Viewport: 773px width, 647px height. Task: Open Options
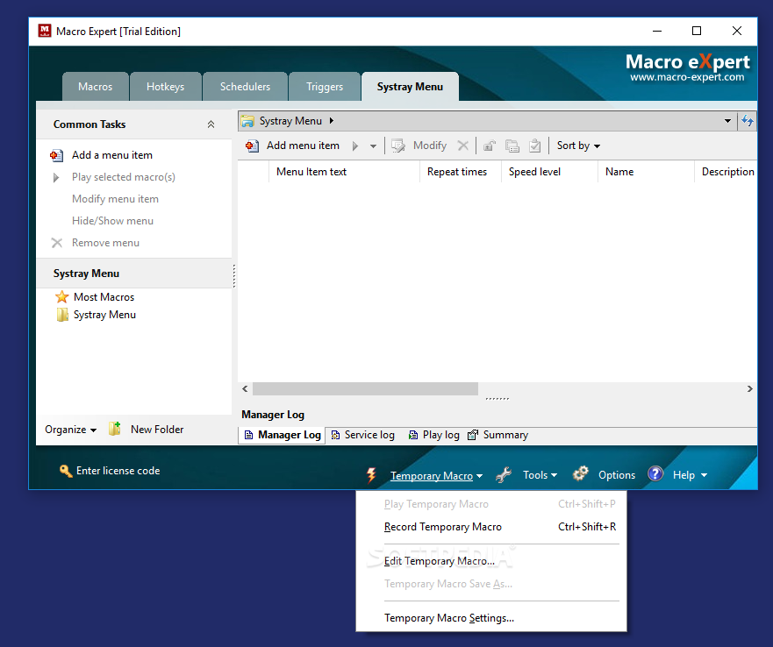617,475
